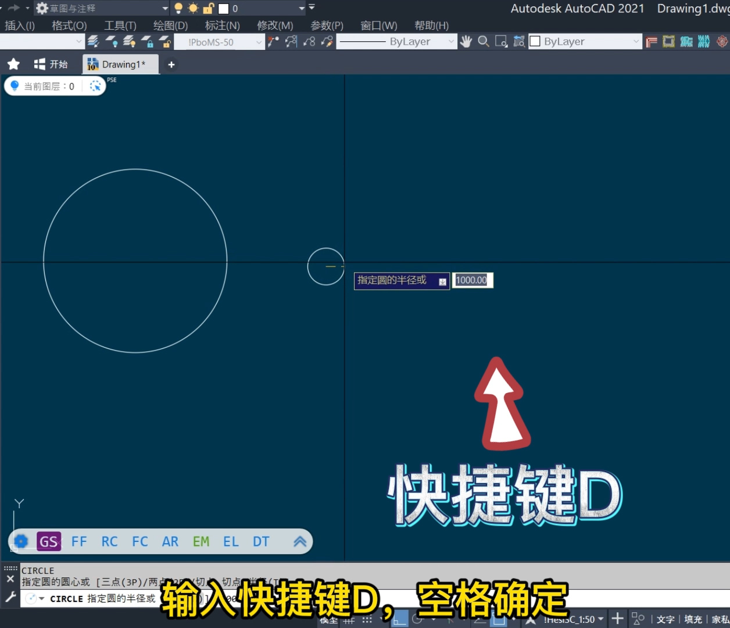This screenshot has width=730, height=628.
Task: Collapse the shortcut bar with double chevron
Action: (x=300, y=541)
